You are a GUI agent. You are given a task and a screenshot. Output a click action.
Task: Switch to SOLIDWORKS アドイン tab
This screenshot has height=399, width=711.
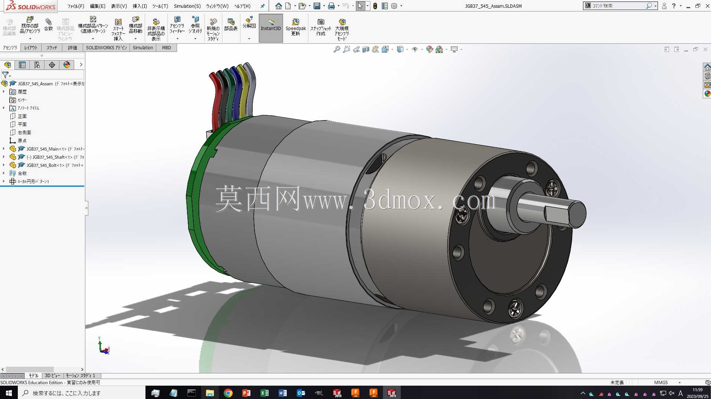coord(107,48)
